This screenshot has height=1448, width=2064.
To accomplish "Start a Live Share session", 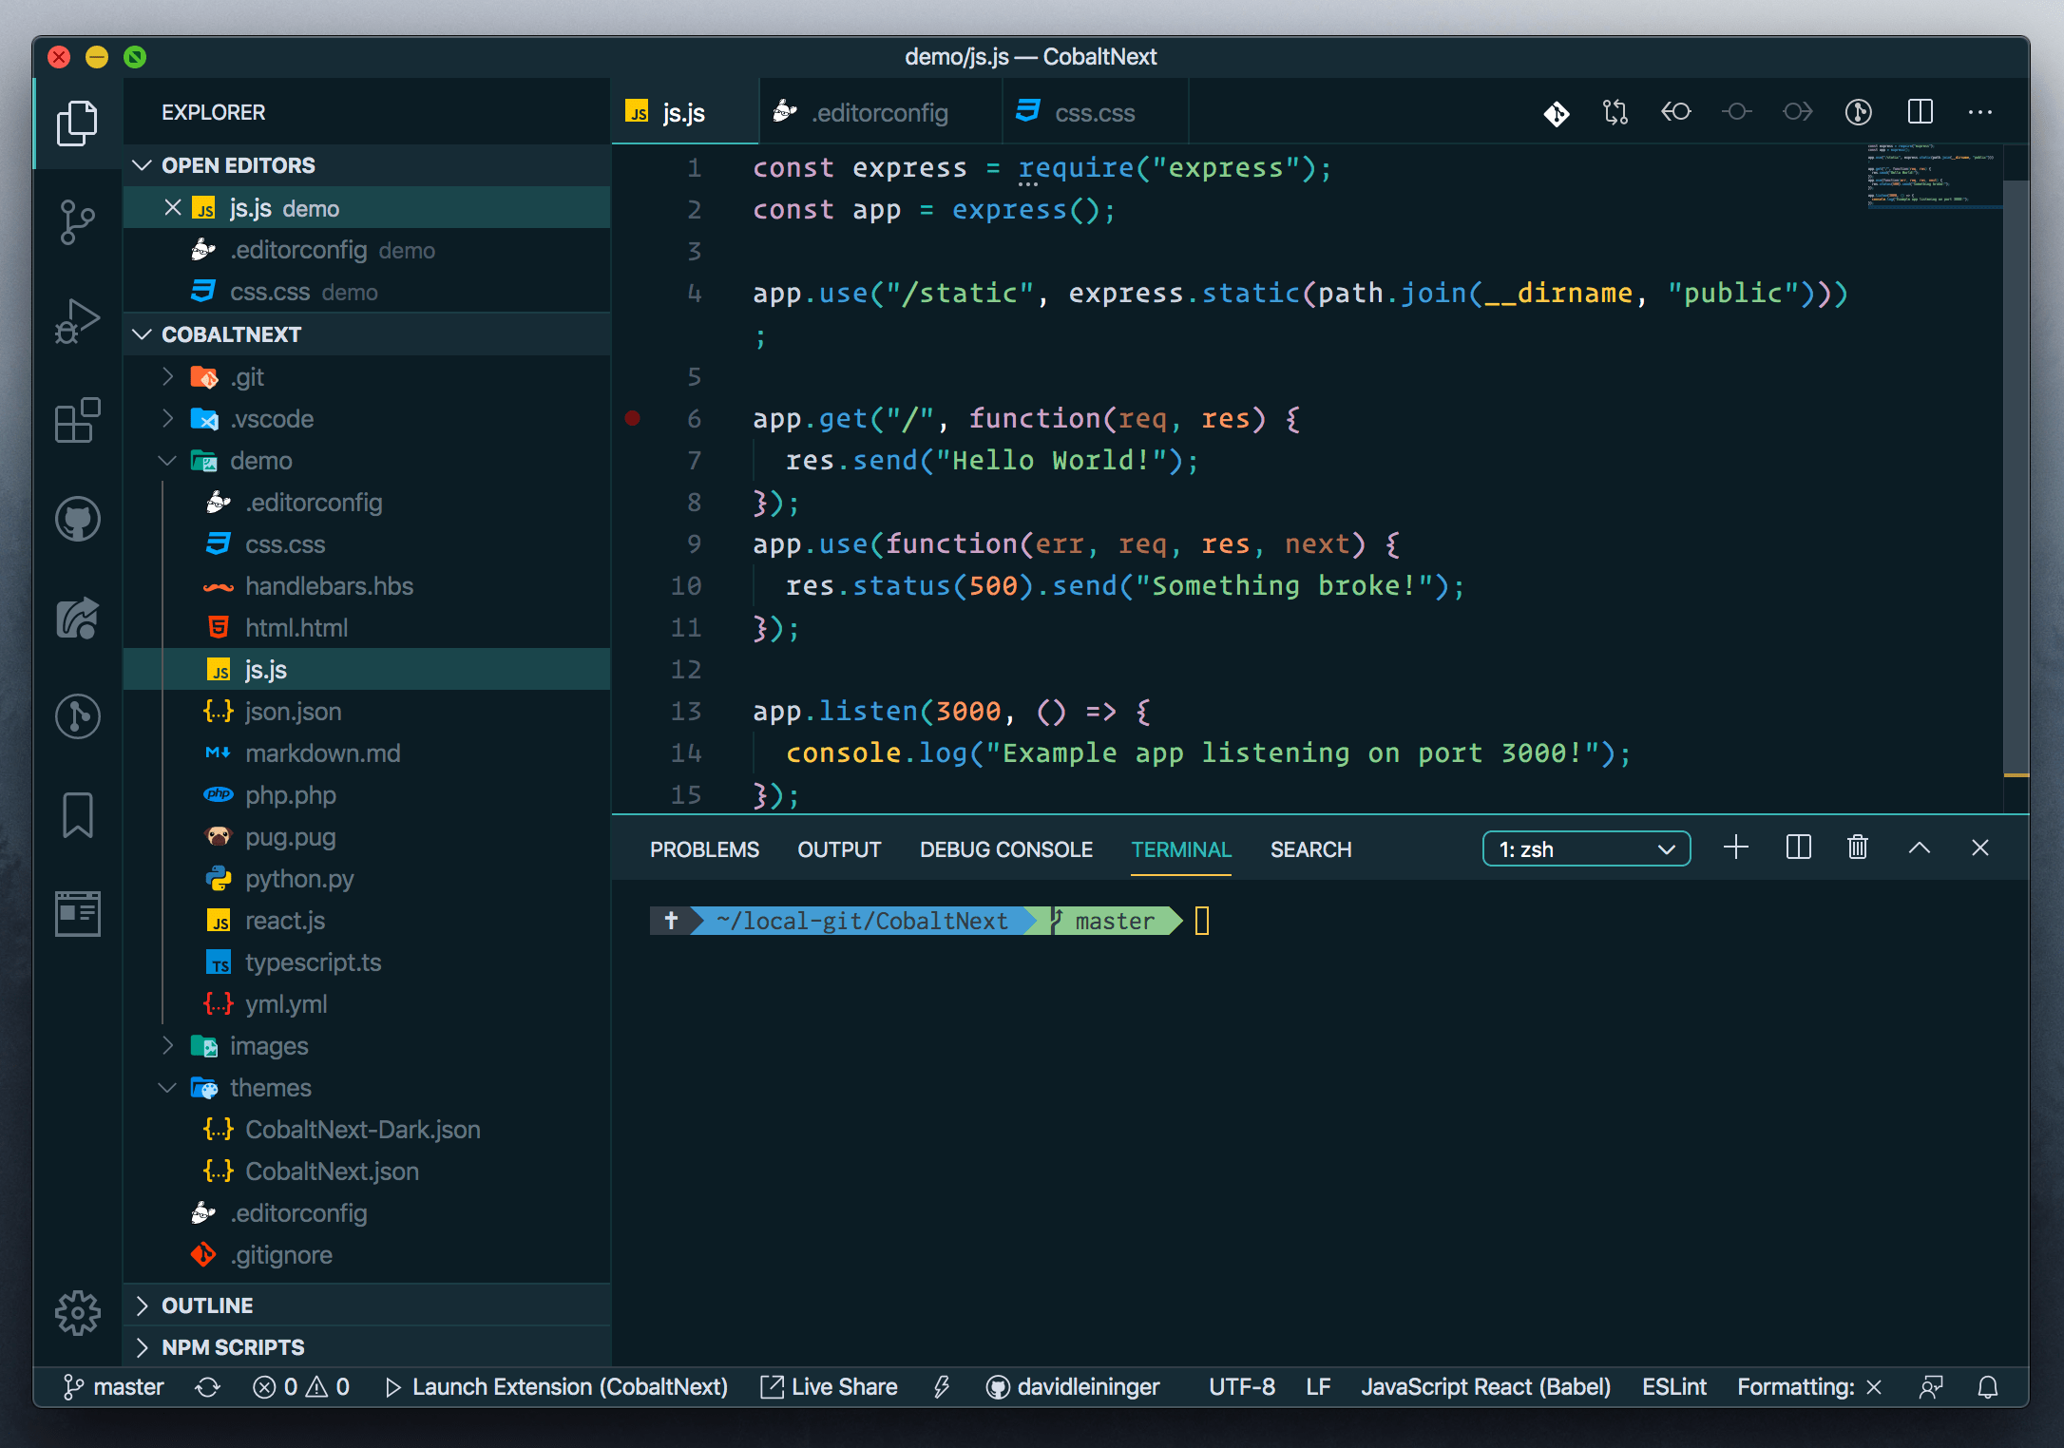I will click(x=830, y=1387).
